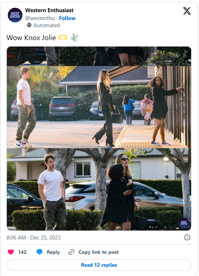Image resolution: width=199 pixels, height=276 pixels.
Task: Open the 8:06 AM Dec 25, 2023 timestamp
Action: tap(33, 238)
